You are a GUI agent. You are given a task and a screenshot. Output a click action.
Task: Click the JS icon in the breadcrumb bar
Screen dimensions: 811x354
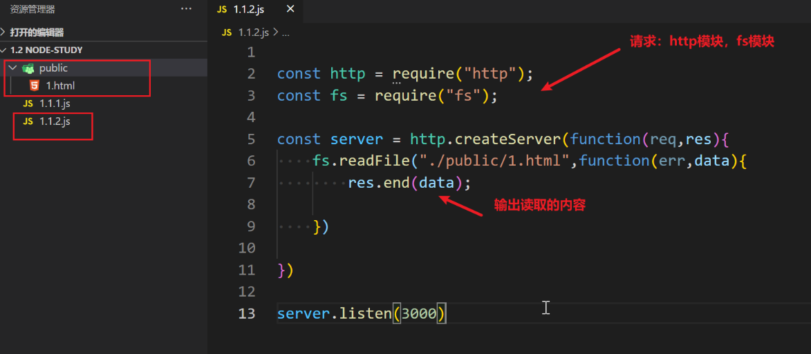tap(227, 32)
